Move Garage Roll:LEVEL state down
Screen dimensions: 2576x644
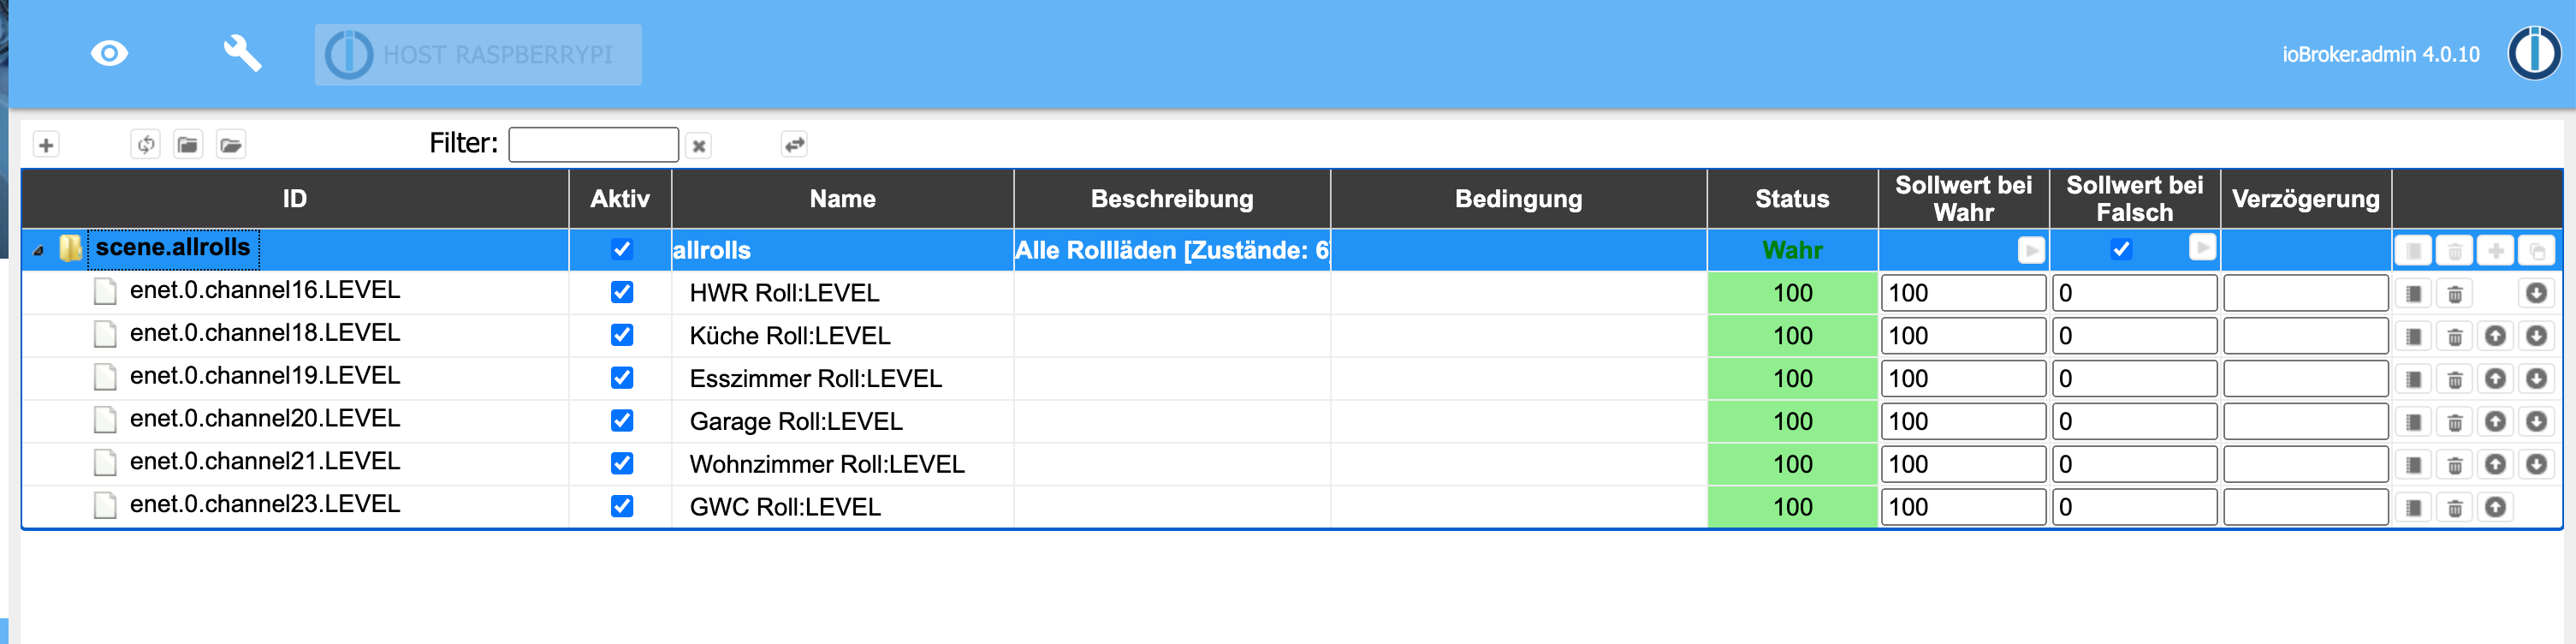[x=2536, y=422]
